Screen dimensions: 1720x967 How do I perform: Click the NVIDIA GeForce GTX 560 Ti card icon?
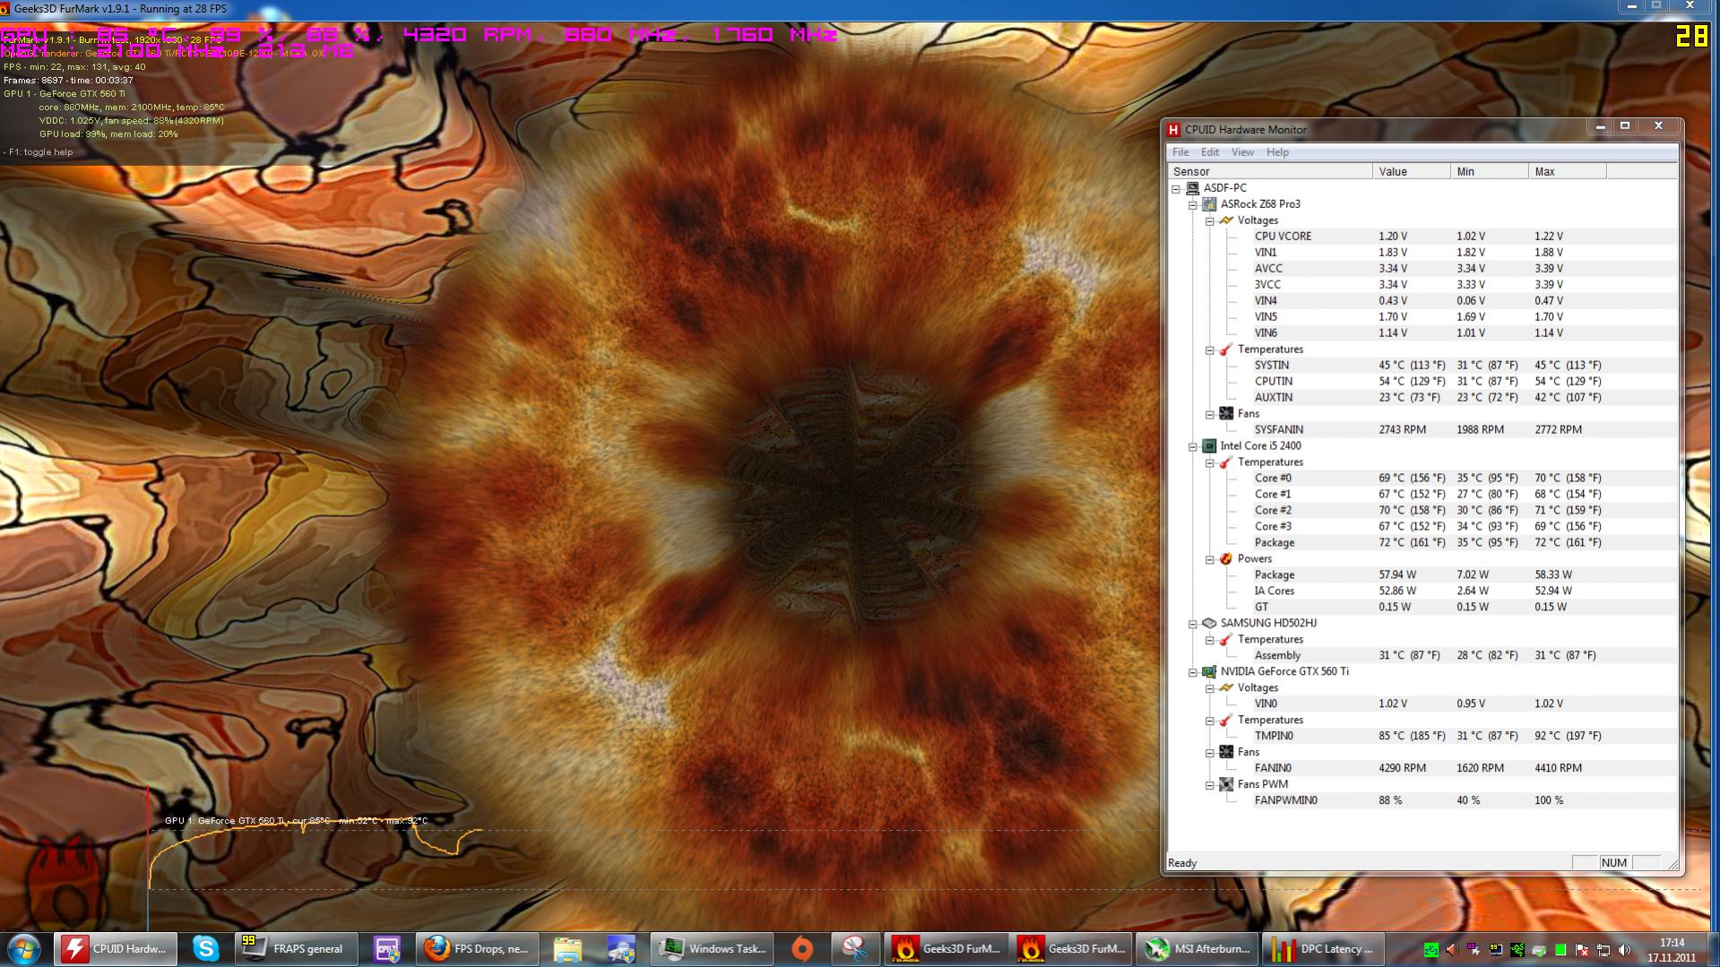click(x=1209, y=671)
